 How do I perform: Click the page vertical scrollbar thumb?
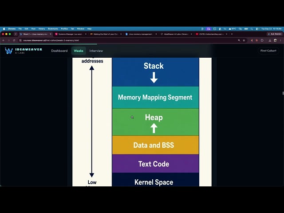click(x=283, y=93)
